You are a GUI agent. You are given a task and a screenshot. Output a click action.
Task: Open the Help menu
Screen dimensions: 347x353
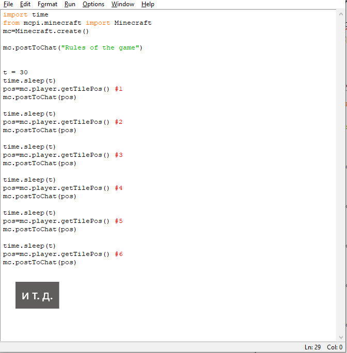[148, 4]
